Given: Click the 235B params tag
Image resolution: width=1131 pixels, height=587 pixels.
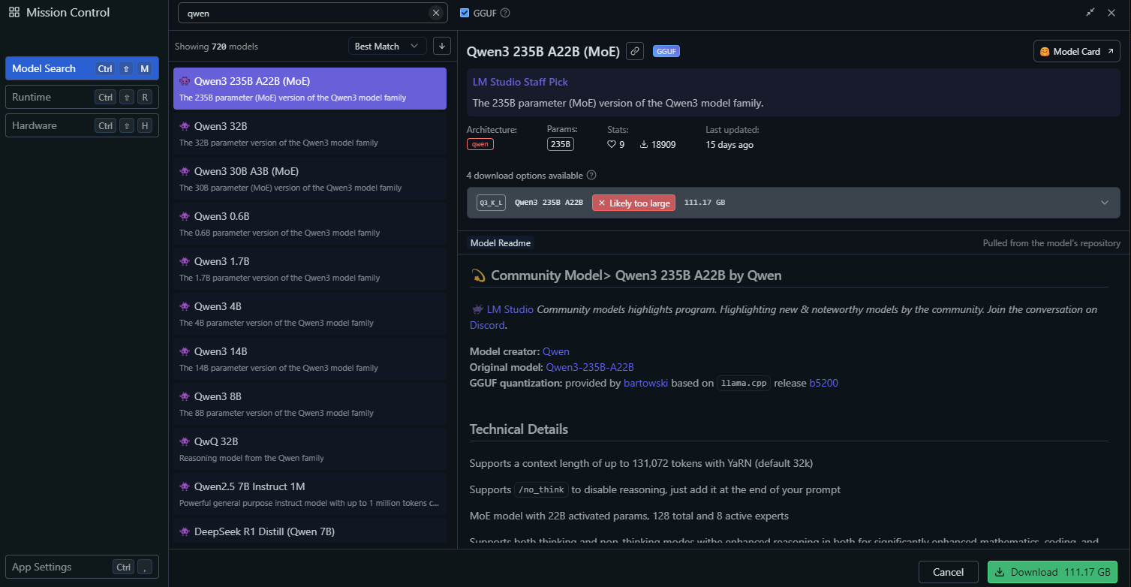Looking at the screenshot, I should point(561,144).
